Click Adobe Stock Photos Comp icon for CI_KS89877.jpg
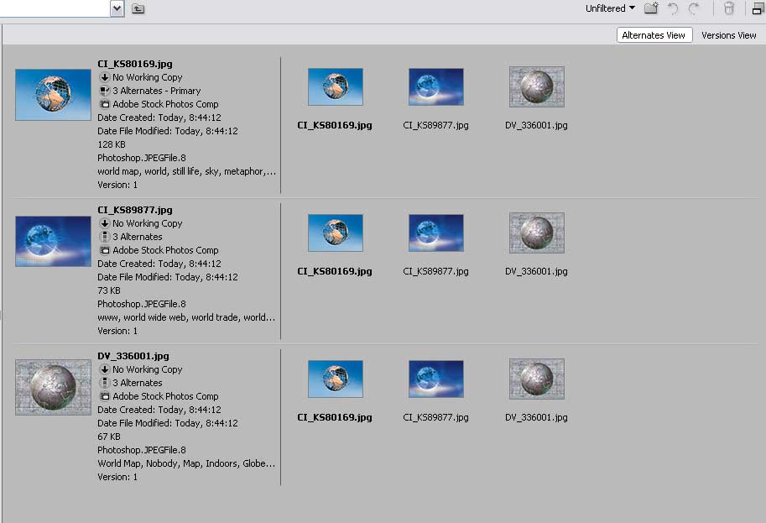Screen dimensions: 766x523 pyautogui.click(x=105, y=250)
